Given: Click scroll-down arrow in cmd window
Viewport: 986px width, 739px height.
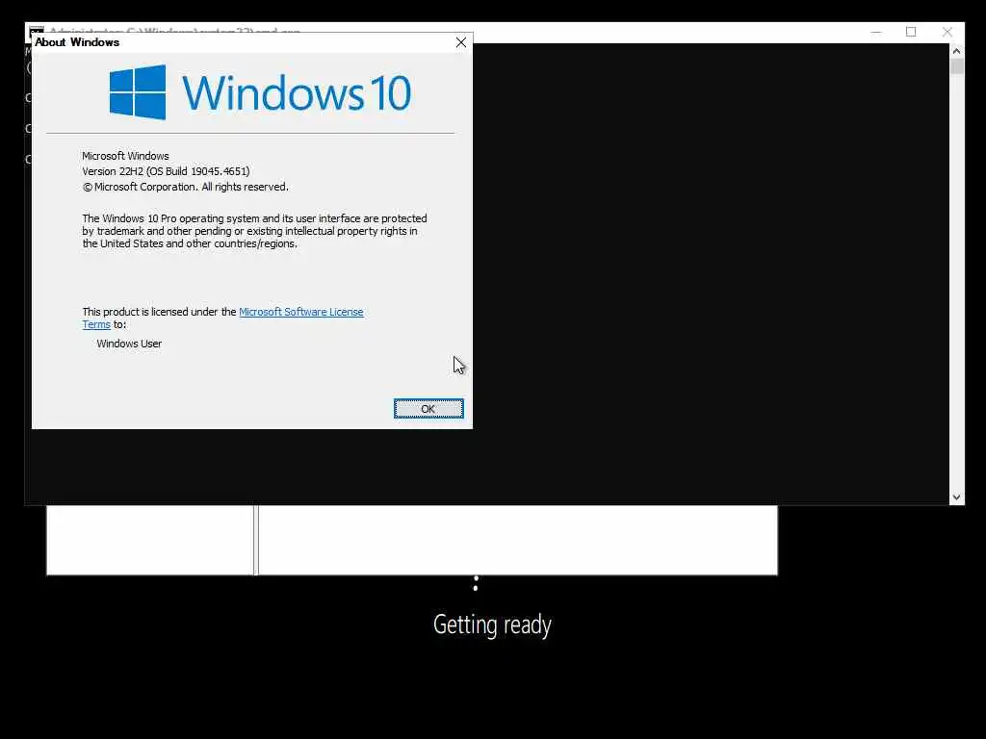Looking at the screenshot, I should [956, 497].
